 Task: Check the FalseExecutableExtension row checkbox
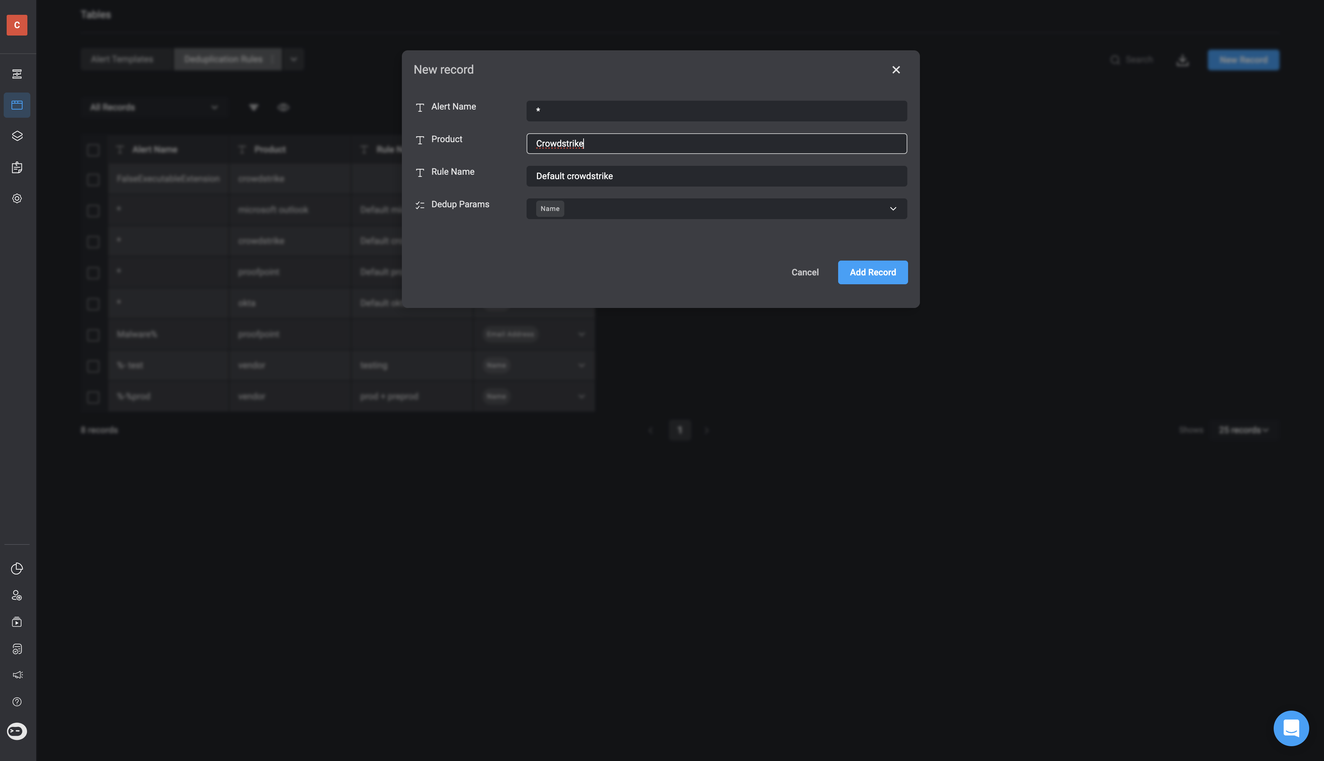tap(93, 179)
